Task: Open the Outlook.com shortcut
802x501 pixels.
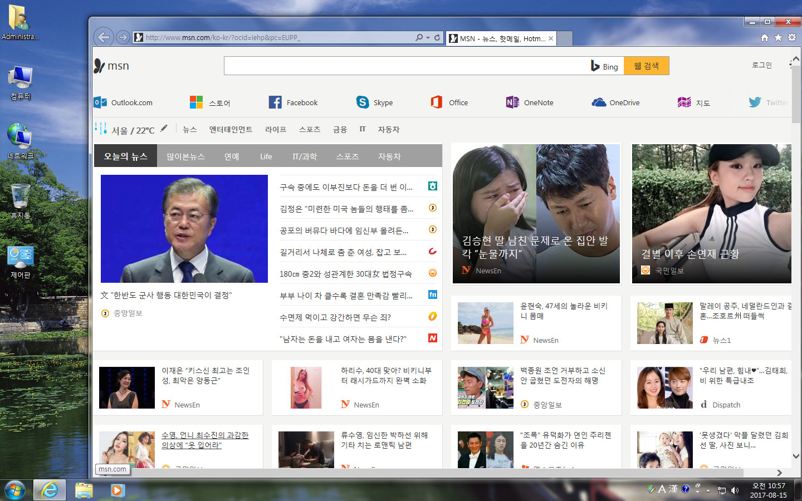Action: (x=123, y=102)
